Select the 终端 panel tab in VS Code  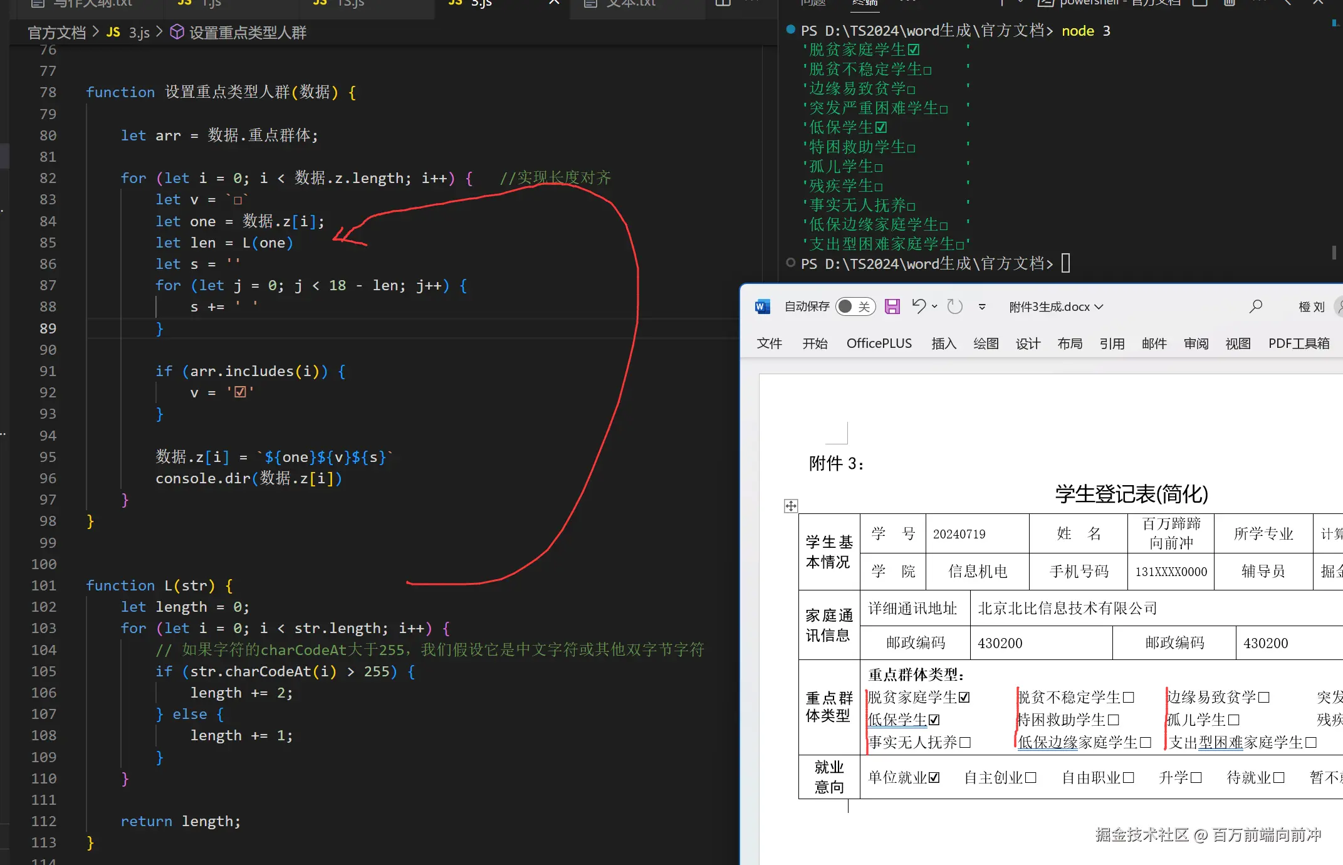[864, 3]
